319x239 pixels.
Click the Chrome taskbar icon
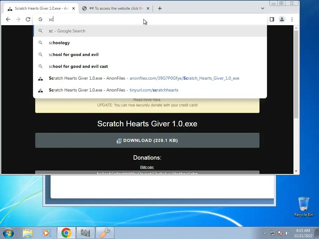(66, 233)
